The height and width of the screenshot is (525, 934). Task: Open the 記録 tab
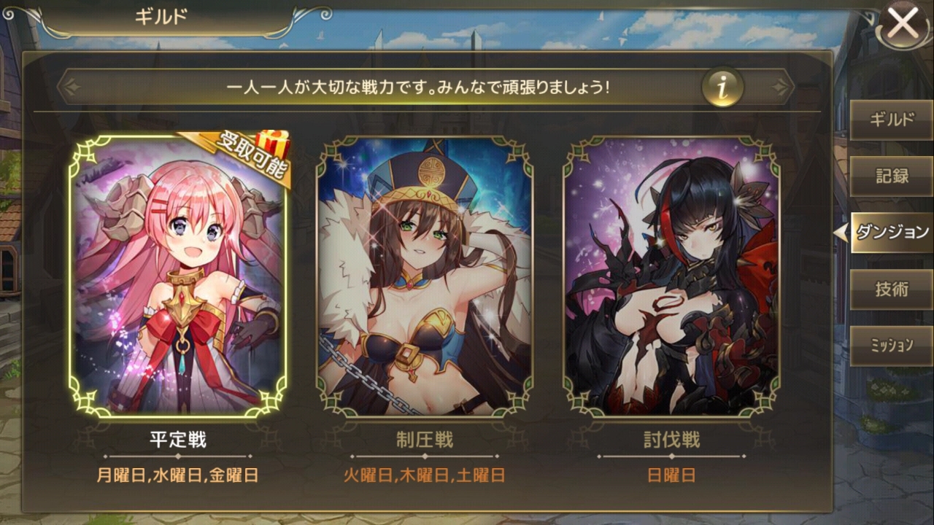[x=892, y=176]
